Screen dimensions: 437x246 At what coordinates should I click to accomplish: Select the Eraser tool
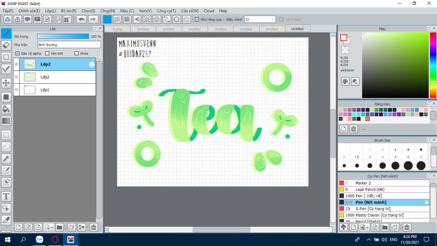tap(6, 45)
